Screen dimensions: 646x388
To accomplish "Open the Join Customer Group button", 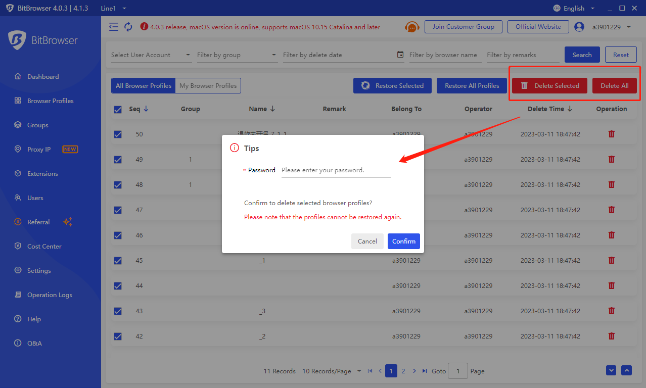I will [x=464, y=27].
